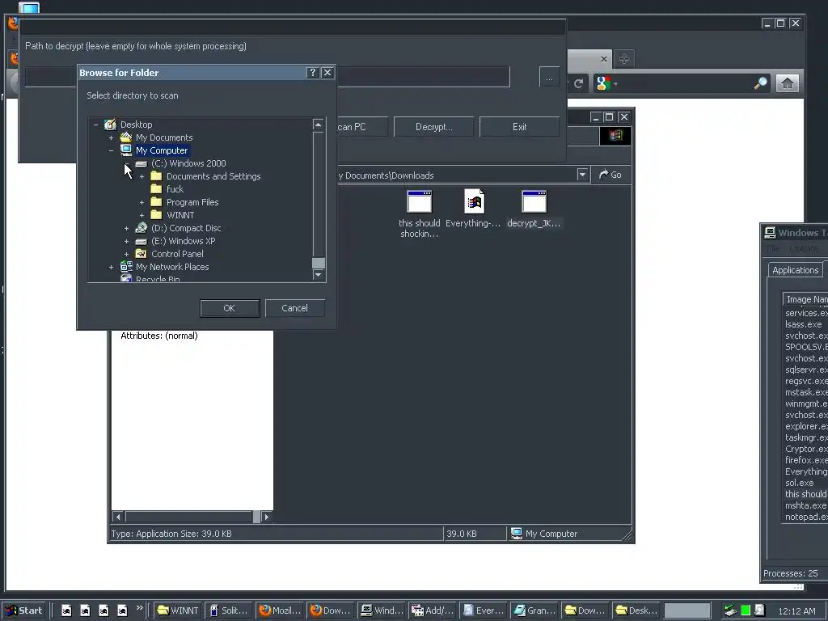Switch to Solit... taskbar window
The image size is (828, 621).
pyautogui.click(x=229, y=610)
